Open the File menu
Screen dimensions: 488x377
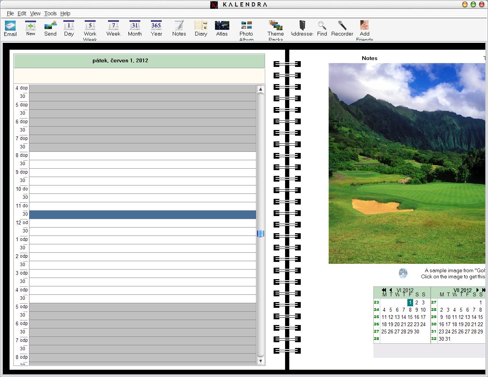(x=10, y=13)
